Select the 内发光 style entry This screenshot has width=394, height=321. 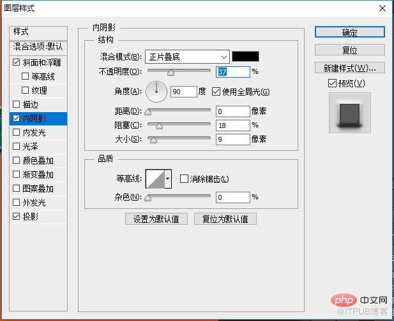34,132
